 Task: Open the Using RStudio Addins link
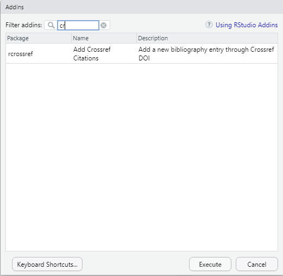click(x=247, y=25)
